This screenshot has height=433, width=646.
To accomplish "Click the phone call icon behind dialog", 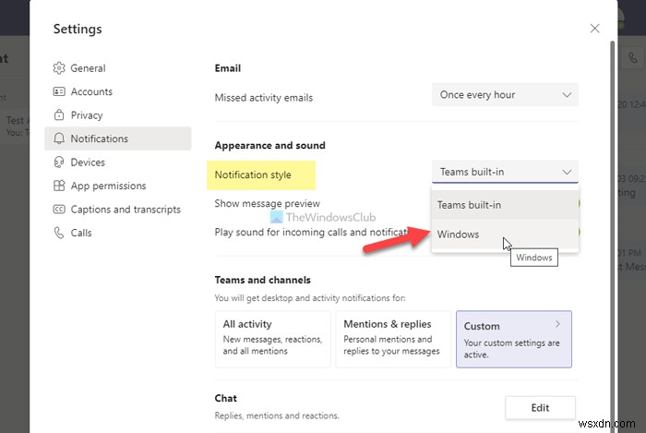I will coord(632,58).
